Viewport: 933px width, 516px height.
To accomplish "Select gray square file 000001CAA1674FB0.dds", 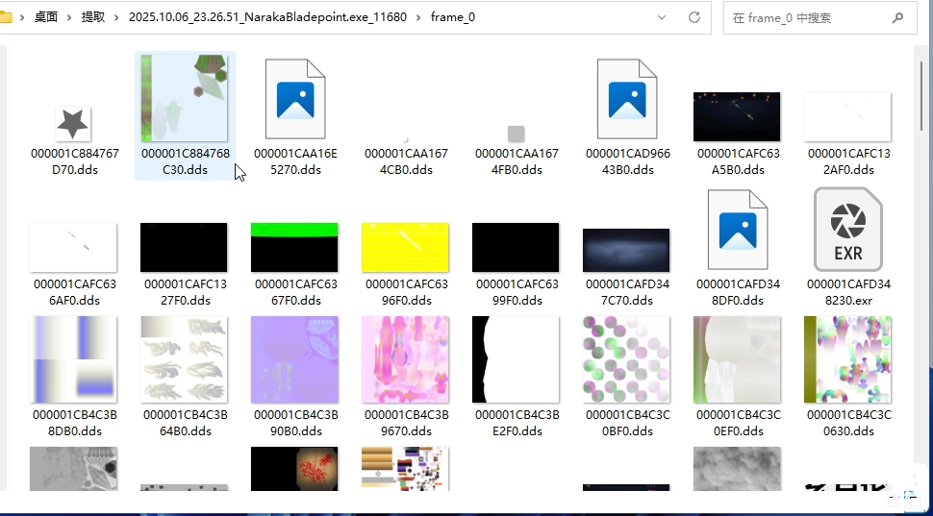I will (x=516, y=134).
